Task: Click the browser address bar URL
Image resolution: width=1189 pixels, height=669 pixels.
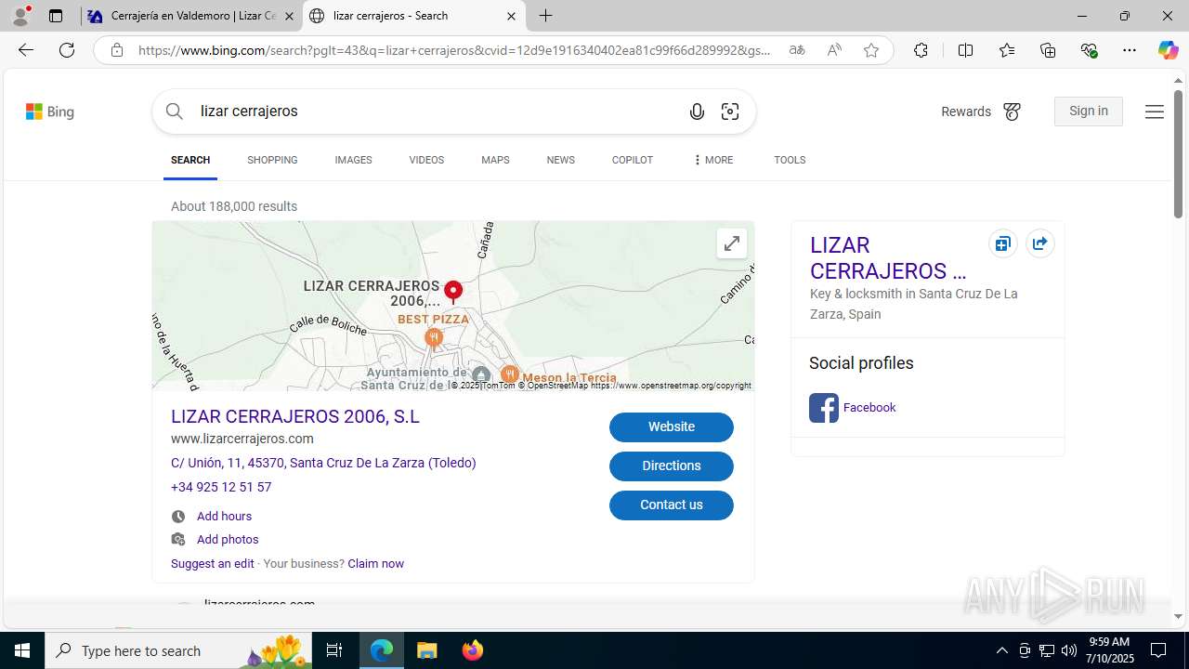Action: pos(455,50)
